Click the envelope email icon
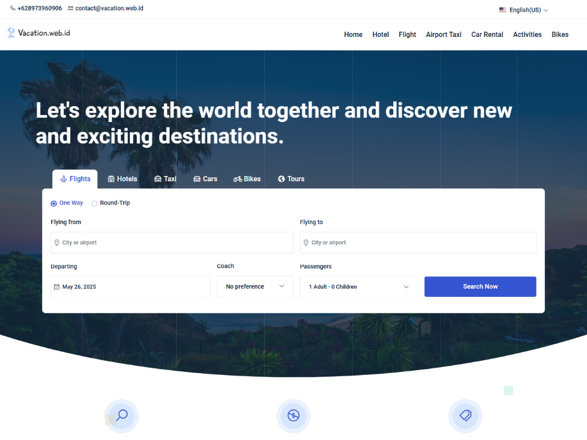 click(70, 8)
